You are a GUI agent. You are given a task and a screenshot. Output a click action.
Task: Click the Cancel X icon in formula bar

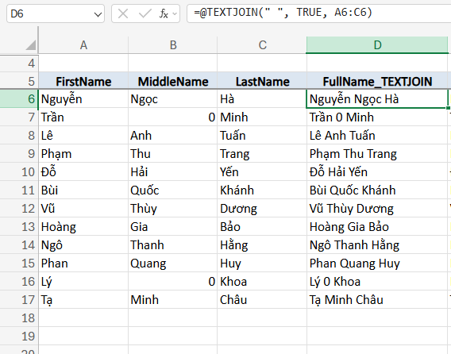(x=123, y=13)
